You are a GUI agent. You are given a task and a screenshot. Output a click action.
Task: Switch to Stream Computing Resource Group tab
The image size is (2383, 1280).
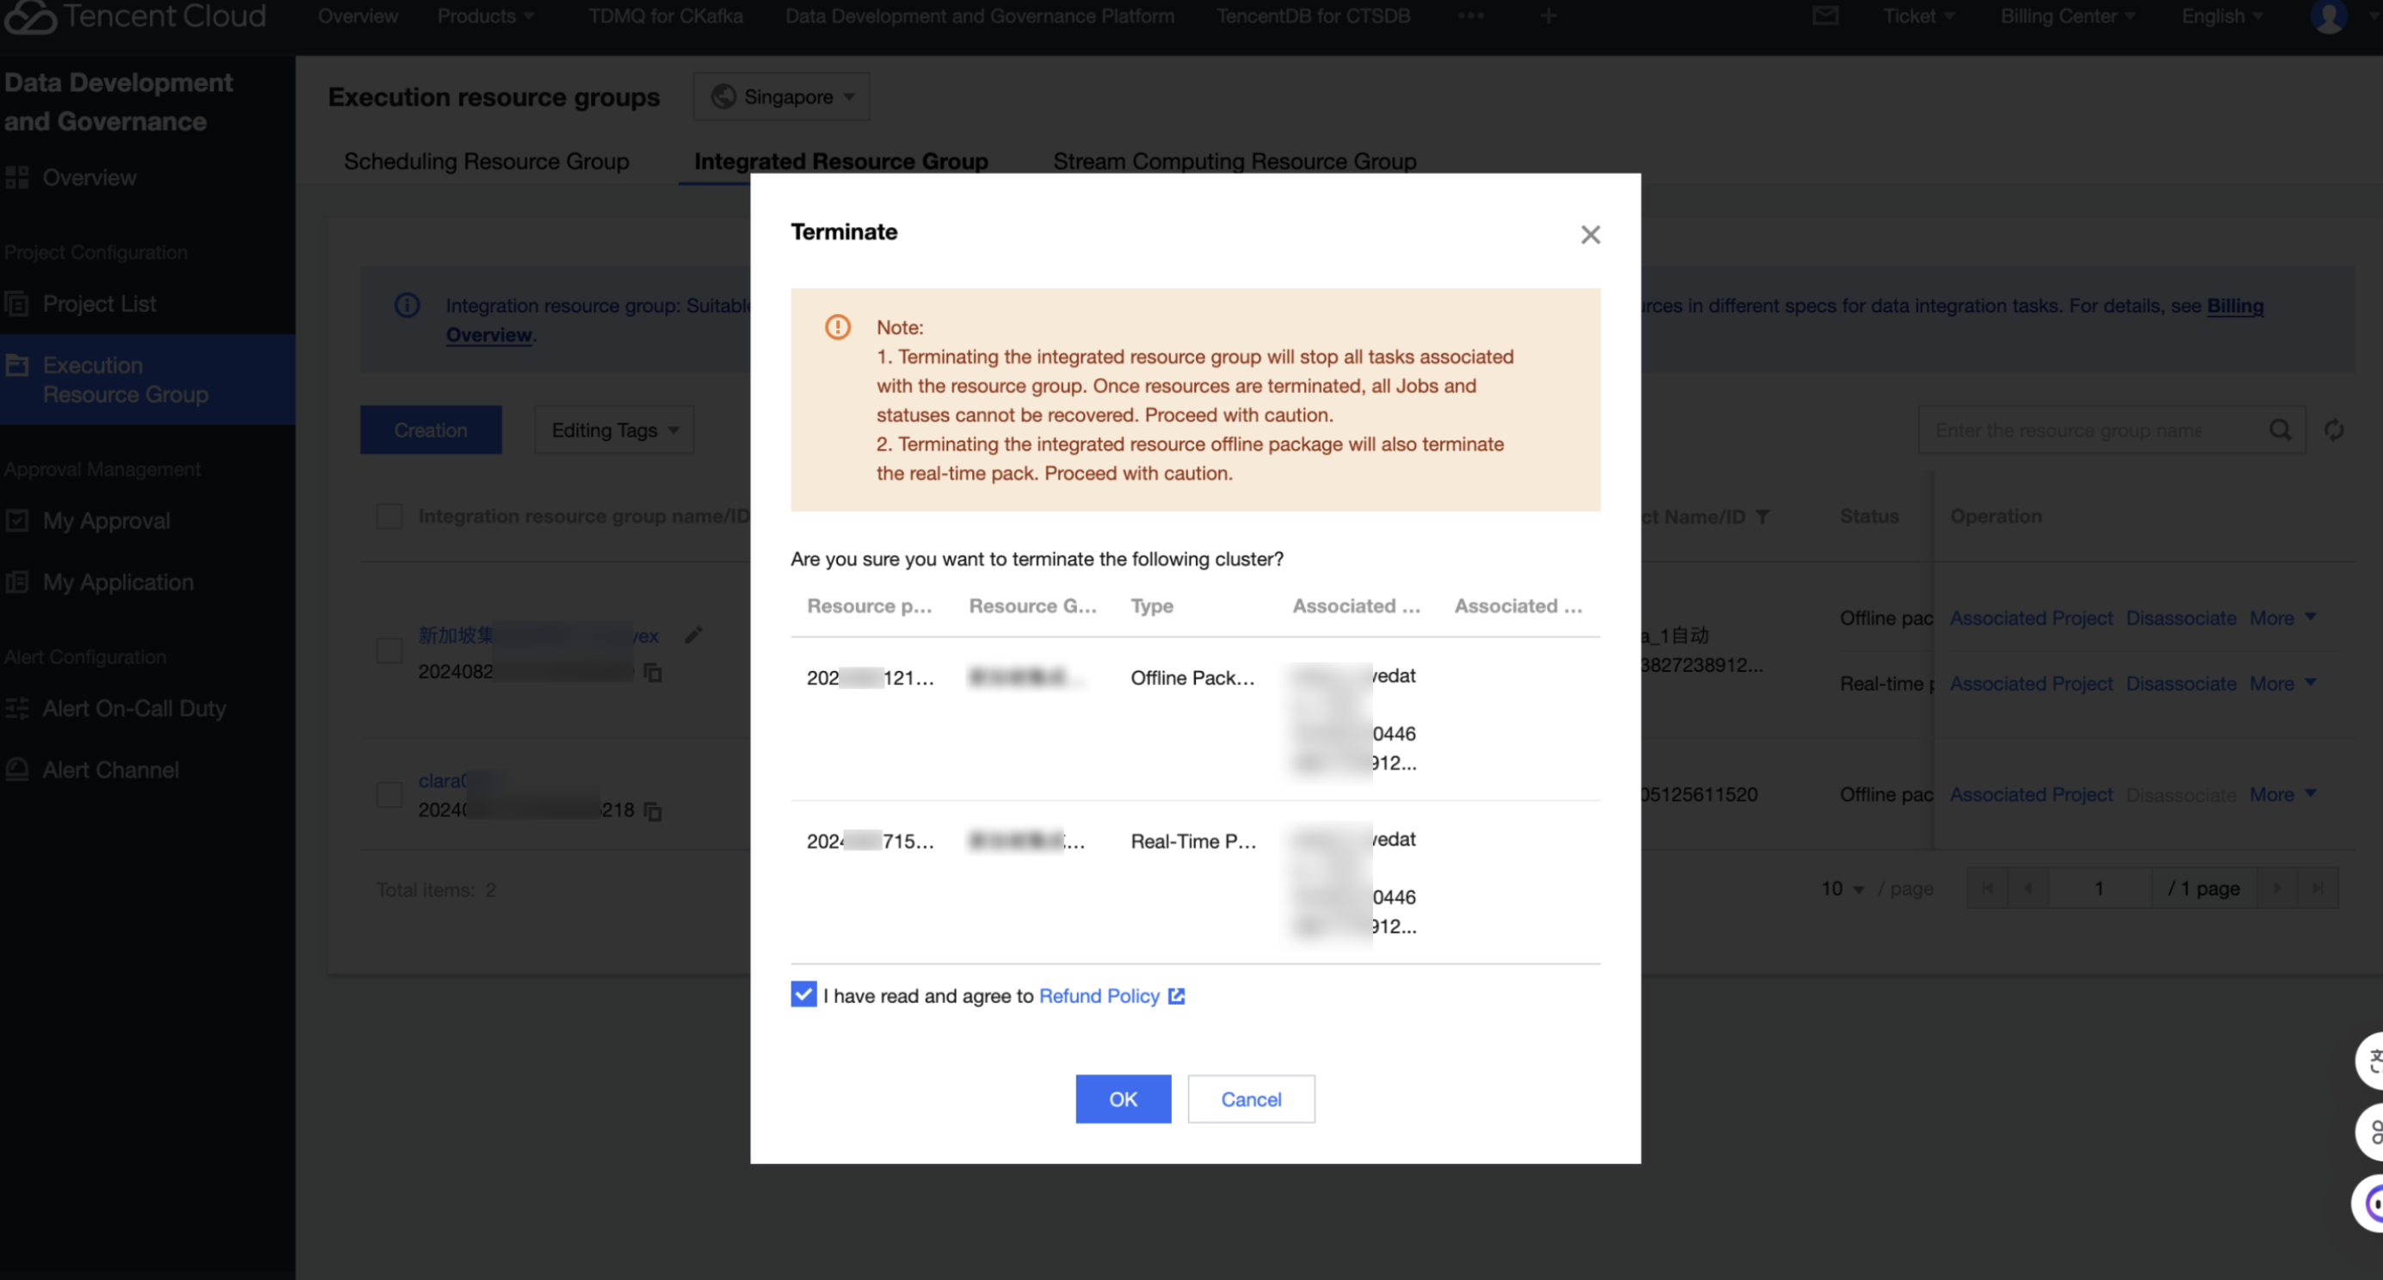pyautogui.click(x=1234, y=161)
